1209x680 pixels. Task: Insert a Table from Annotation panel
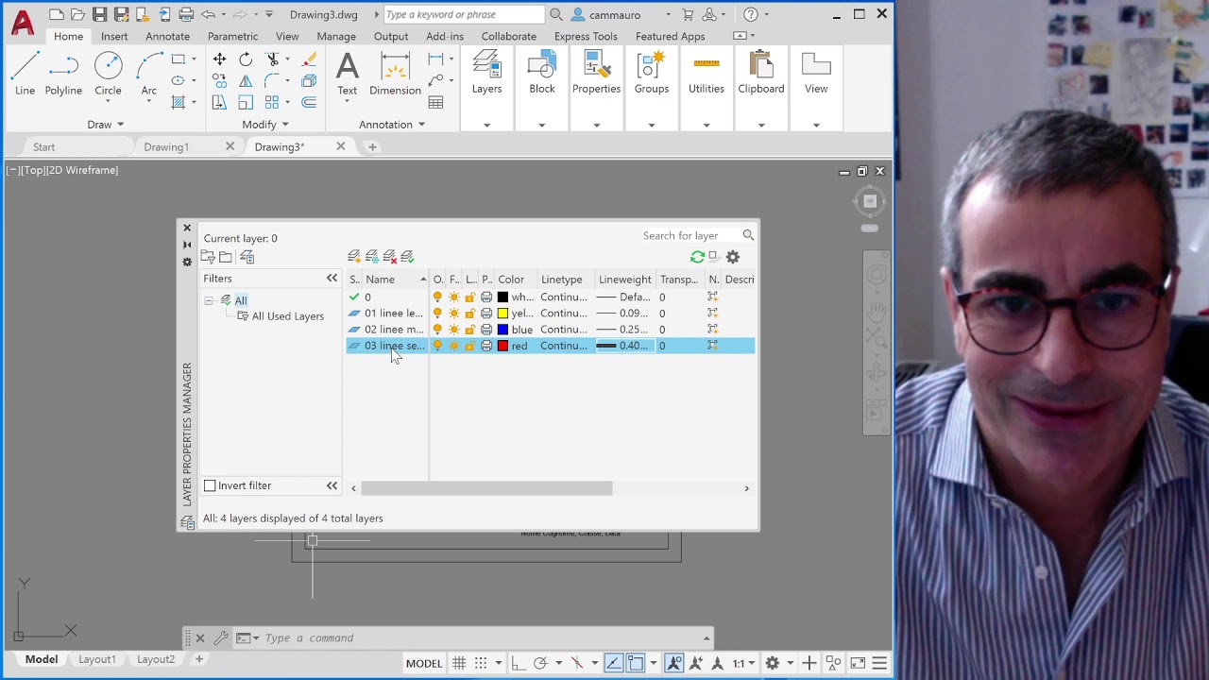pyautogui.click(x=435, y=102)
